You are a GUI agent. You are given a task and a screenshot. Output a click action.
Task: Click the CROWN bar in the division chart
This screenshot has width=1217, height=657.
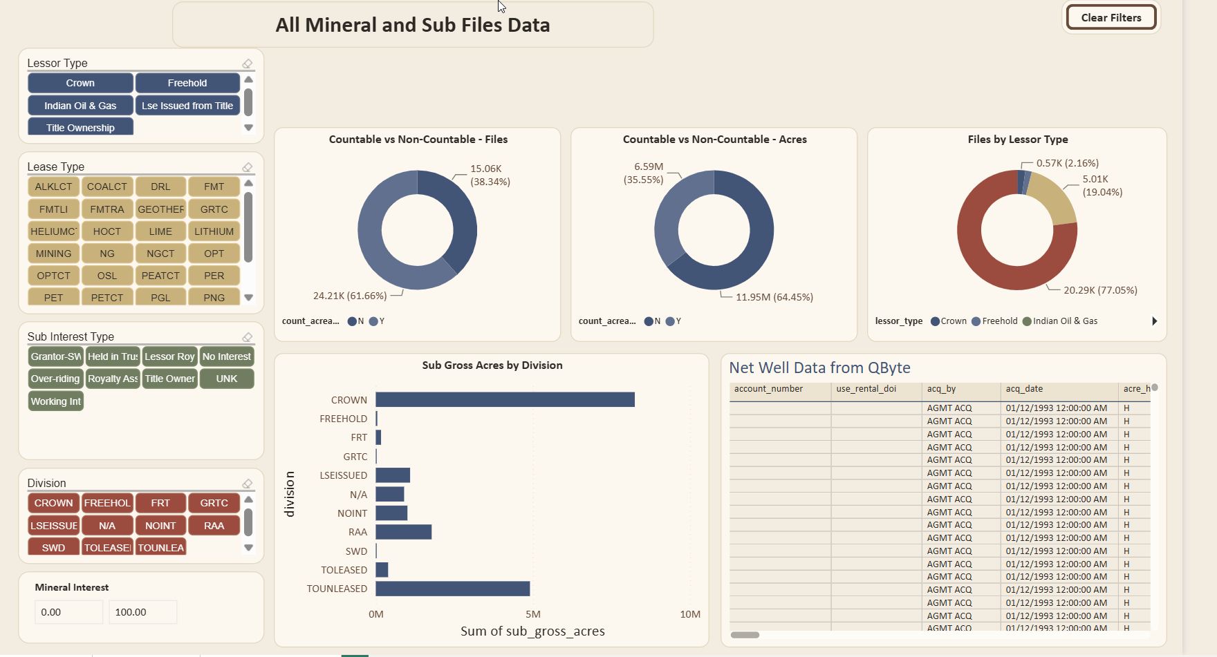(x=505, y=400)
